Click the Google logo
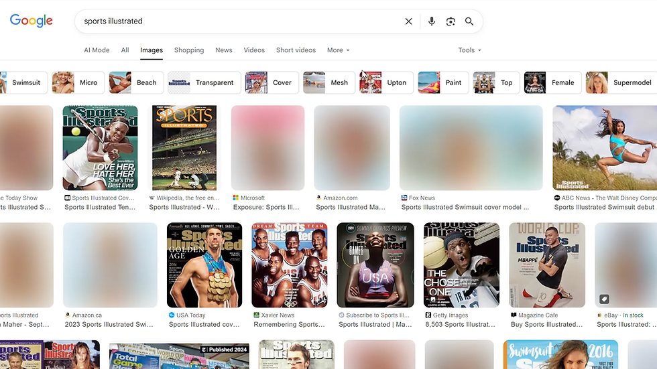Viewport: 657px width, 369px height. pyautogui.click(x=32, y=21)
